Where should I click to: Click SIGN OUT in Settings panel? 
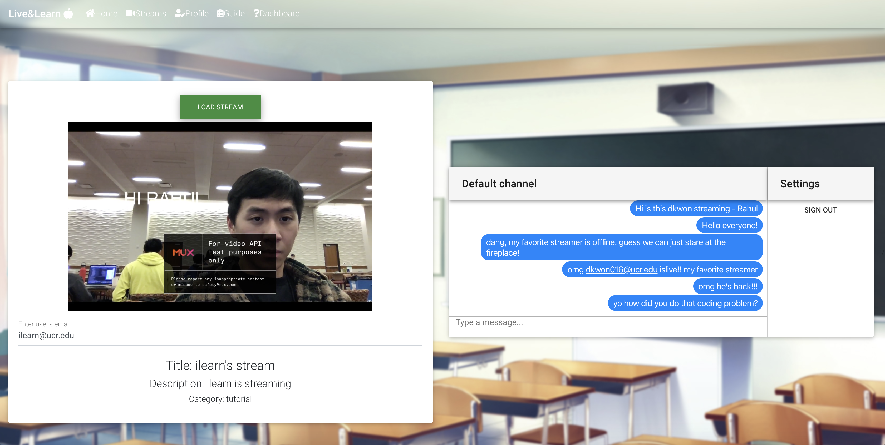(820, 210)
